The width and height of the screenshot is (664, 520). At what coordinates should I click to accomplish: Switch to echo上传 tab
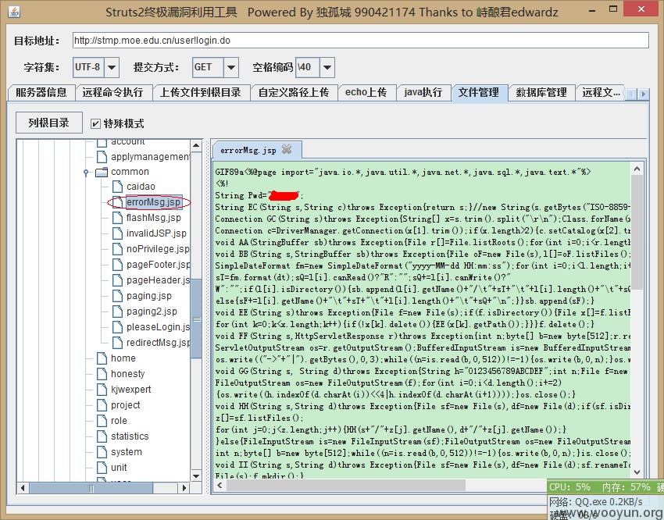tap(366, 92)
